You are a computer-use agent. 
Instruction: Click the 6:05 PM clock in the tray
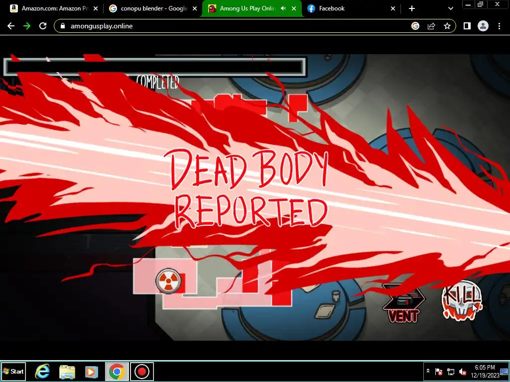pyautogui.click(x=485, y=371)
